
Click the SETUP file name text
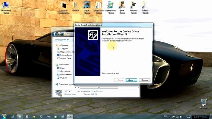(x=67, y=91)
